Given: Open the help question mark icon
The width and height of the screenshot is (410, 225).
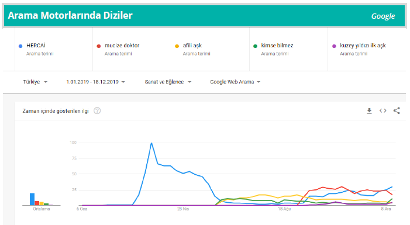Looking at the screenshot, I should coord(97,111).
